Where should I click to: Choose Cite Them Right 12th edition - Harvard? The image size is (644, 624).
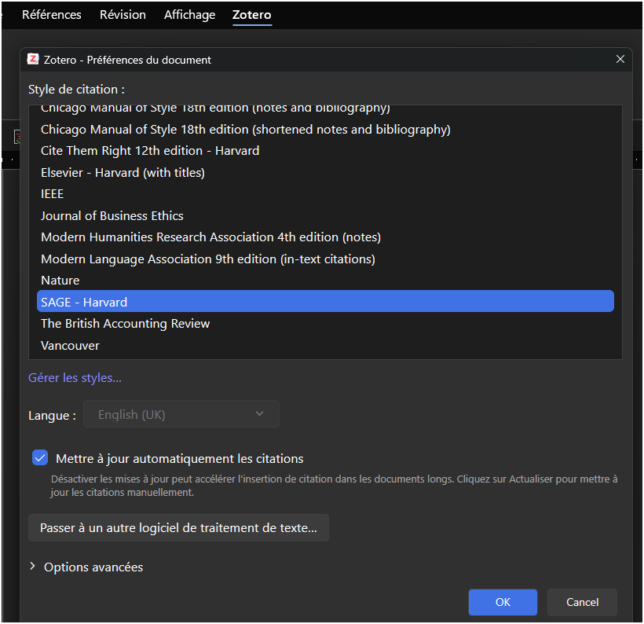point(325,151)
